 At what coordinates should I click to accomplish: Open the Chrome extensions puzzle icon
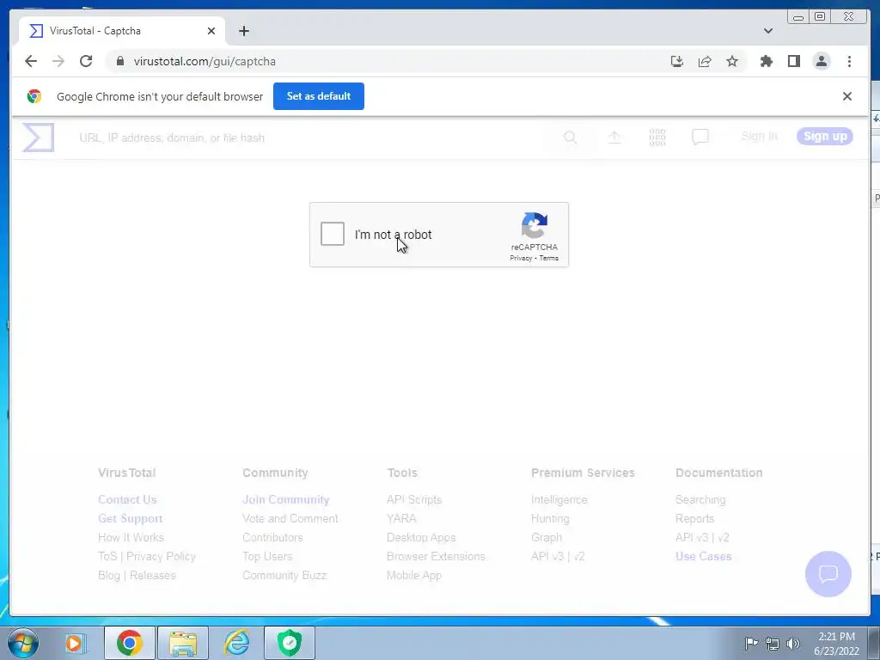[766, 61]
